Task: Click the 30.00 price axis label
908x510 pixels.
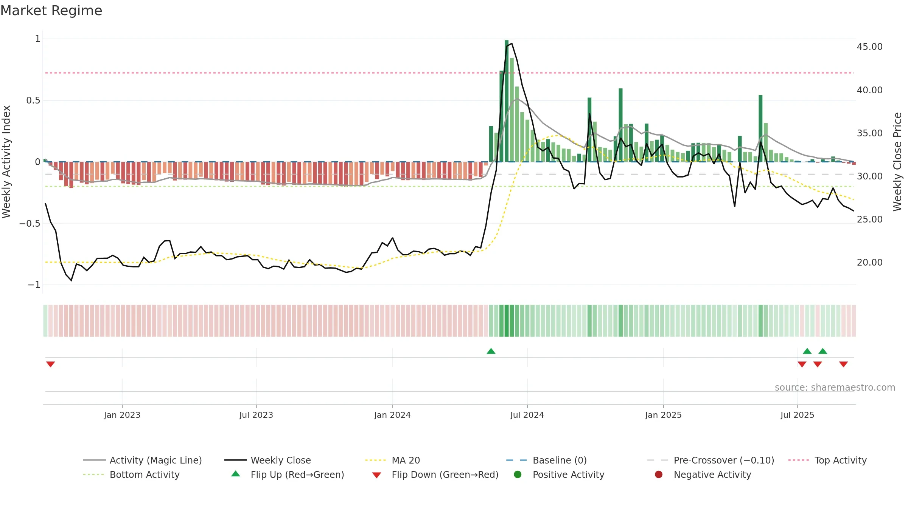Action: tap(870, 176)
